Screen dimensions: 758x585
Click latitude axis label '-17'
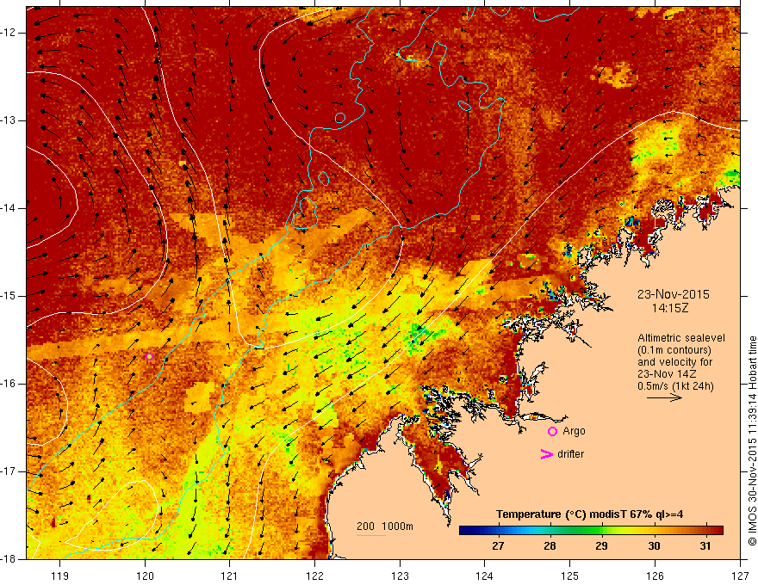[9, 471]
